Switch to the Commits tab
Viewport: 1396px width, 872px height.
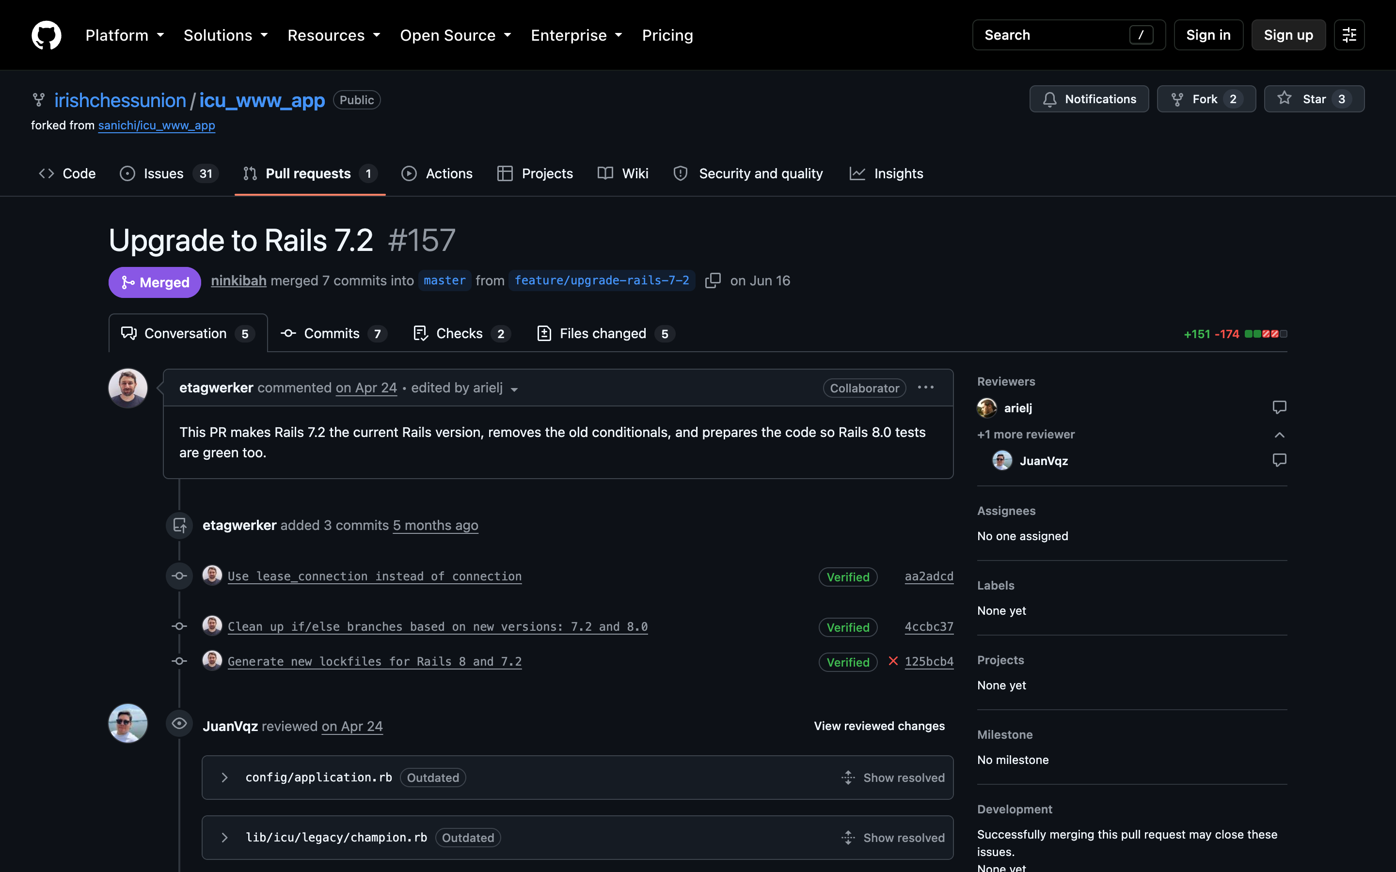click(x=333, y=333)
